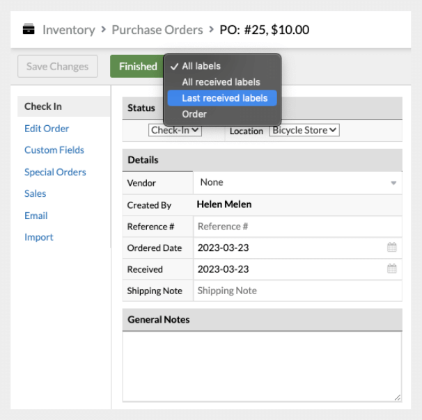The width and height of the screenshot is (422, 420).
Task: Open the Check-In status dropdown
Action: pos(175,130)
